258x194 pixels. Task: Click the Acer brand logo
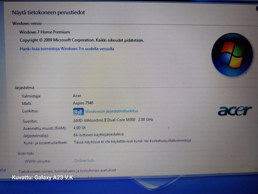tap(235, 111)
